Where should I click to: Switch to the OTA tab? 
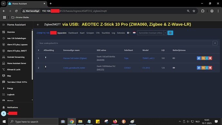click(x=98, y=33)
